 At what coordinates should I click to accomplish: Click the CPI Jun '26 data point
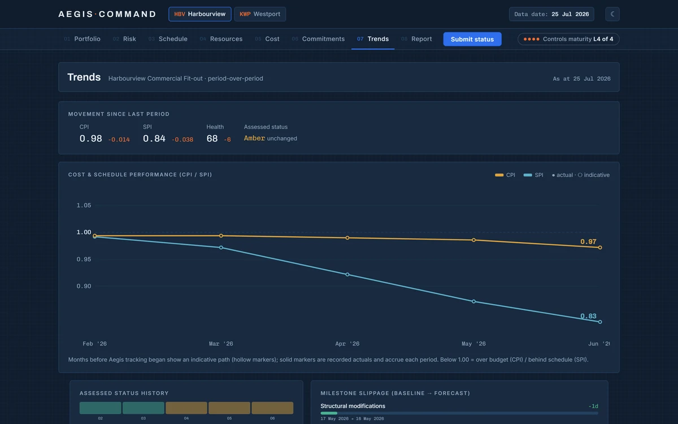(x=600, y=248)
